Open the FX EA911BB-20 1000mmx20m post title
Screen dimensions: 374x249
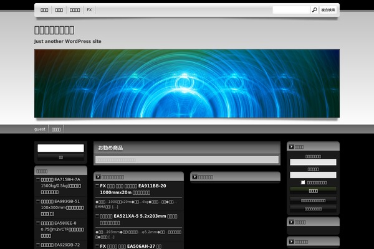tap(133, 189)
